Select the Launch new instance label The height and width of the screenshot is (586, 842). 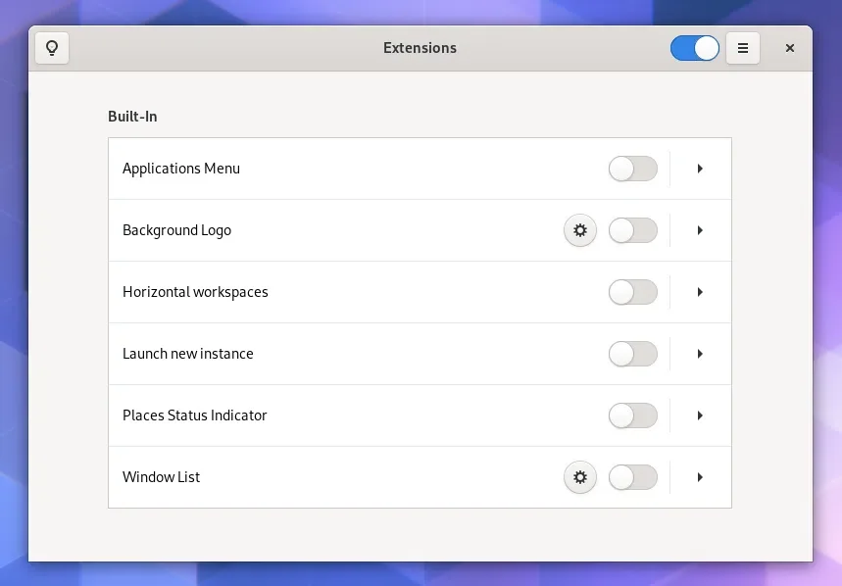(x=188, y=354)
